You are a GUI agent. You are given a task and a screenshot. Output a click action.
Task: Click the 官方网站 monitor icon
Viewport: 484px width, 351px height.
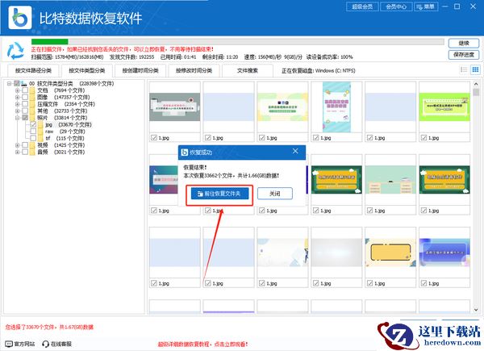pos(9,344)
